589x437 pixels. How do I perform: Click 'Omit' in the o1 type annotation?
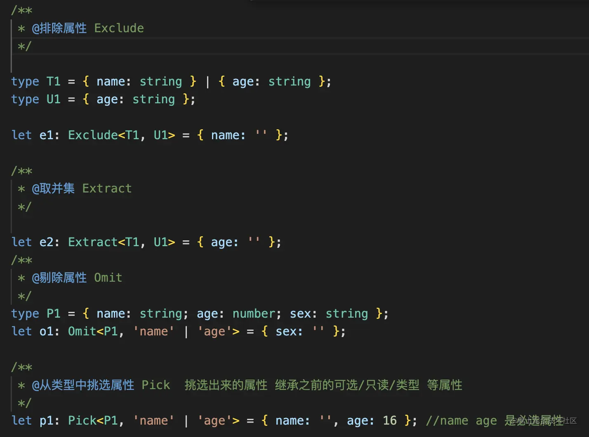tap(82, 331)
